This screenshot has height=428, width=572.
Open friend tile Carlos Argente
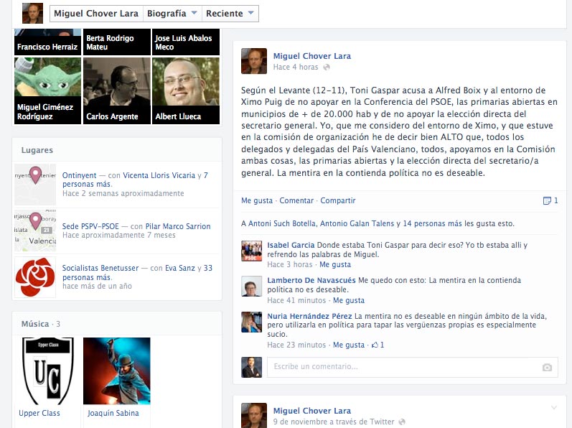[x=117, y=91]
